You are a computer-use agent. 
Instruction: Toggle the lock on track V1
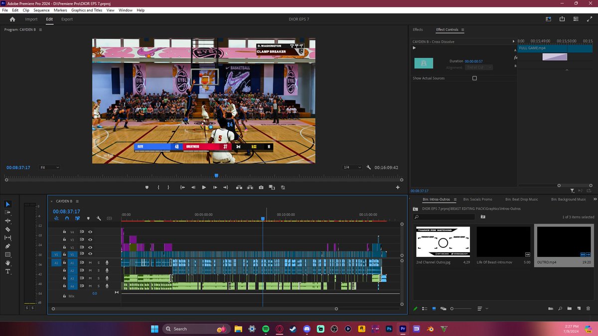(64, 254)
